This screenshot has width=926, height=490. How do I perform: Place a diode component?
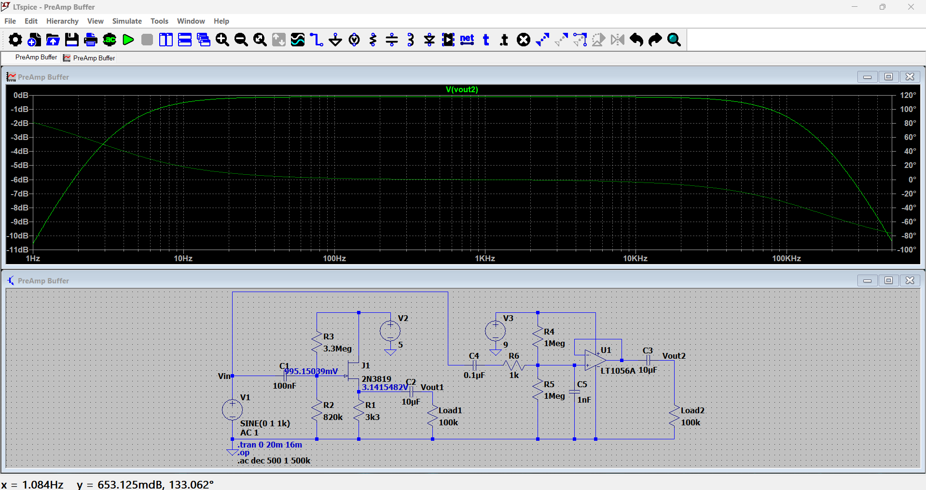tap(429, 40)
